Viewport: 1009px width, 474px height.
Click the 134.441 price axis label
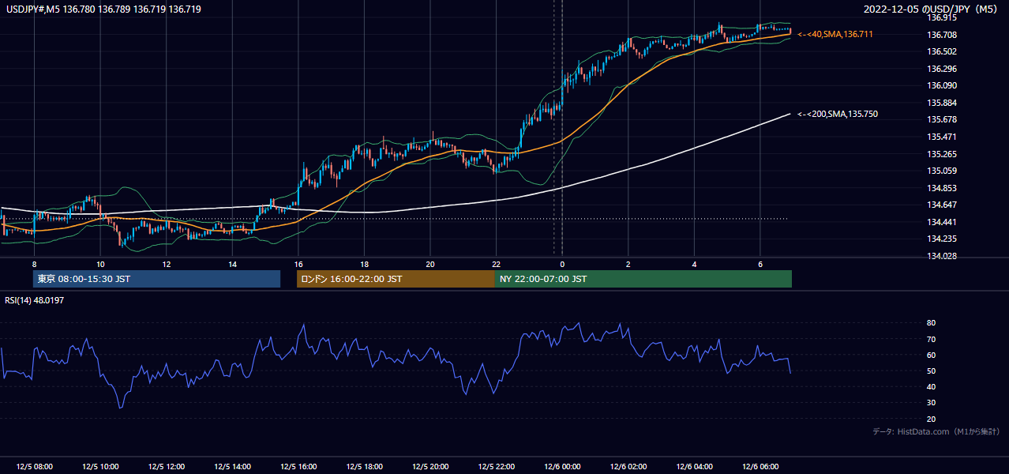(942, 222)
